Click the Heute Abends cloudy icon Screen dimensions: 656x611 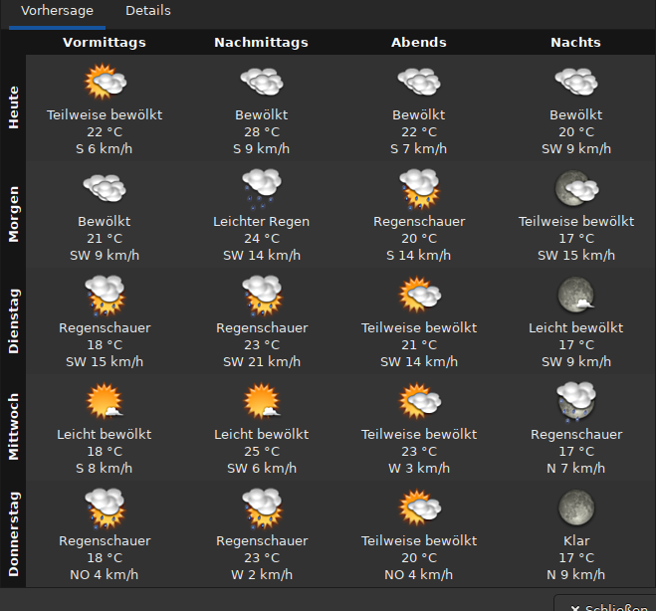point(419,82)
